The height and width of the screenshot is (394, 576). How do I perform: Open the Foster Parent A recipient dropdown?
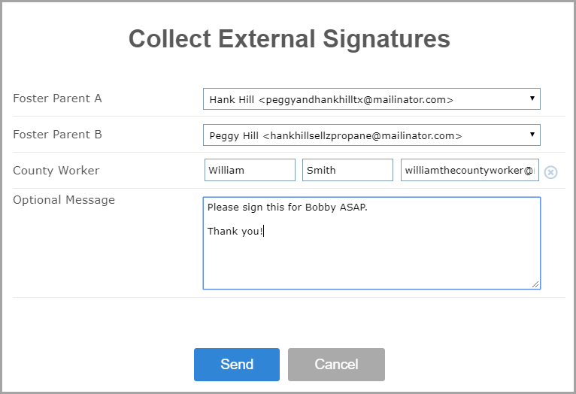371,98
